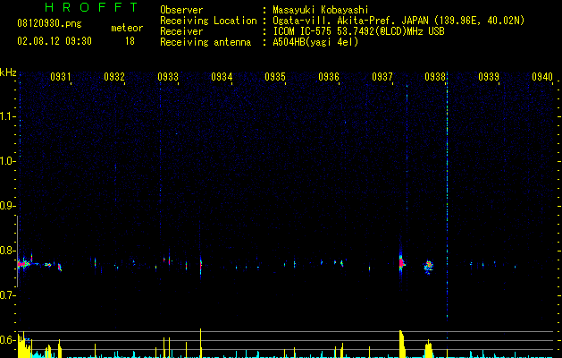Click the 0939 time marker

[489, 77]
